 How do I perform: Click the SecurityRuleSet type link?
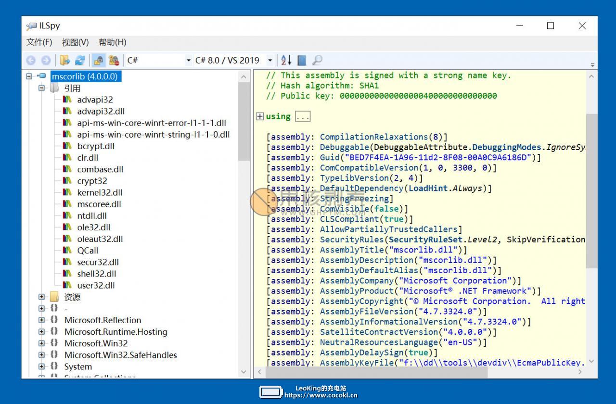click(425, 239)
